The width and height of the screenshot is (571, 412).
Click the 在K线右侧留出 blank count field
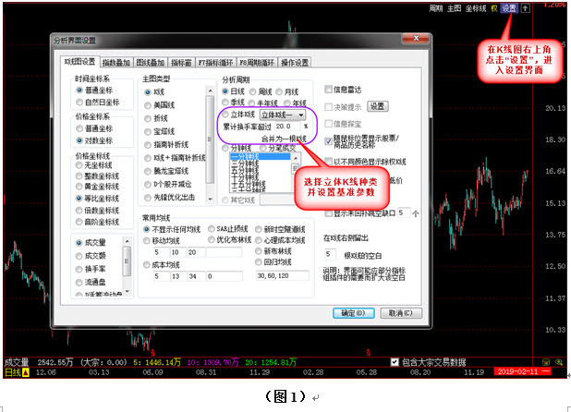click(x=330, y=254)
